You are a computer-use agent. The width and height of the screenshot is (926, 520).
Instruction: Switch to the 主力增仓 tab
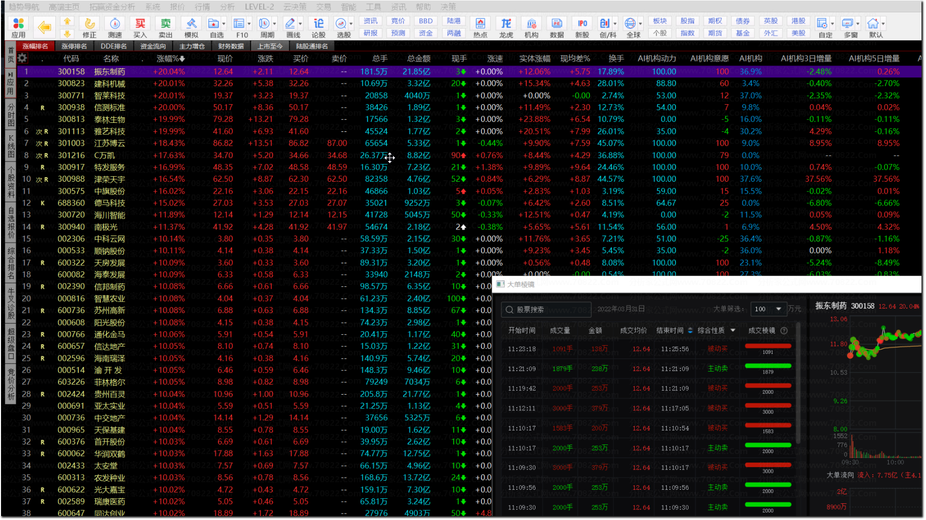pos(192,46)
